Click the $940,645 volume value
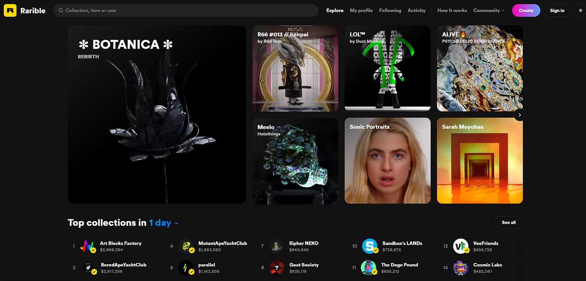 pos(299,250)
